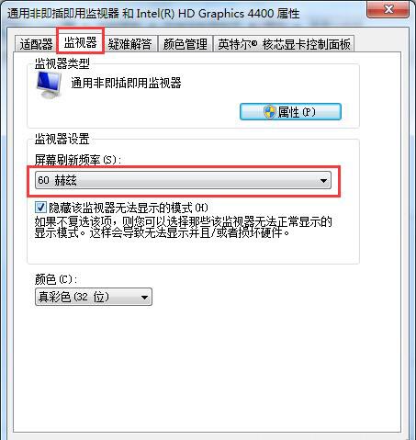Close the properties dialog with X

pyautogui.click(x=388, y=10)
